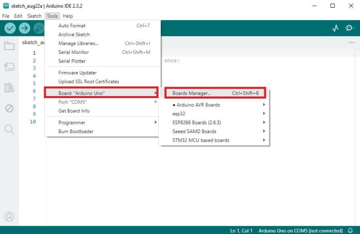Click the Verify sketch checkmark button
The image size is (360, 234).
pyautogui.click(x=10, y=28)
